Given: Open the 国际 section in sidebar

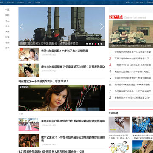Looking at the screenshot, I should pos(7,15).
